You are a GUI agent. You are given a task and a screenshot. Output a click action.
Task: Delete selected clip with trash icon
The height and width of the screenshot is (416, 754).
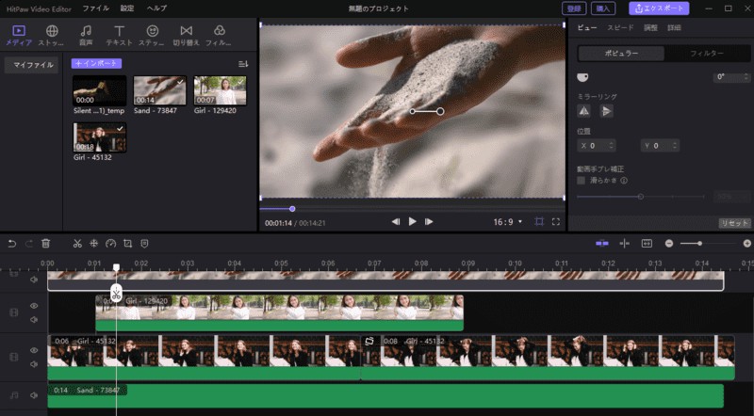(x=45, y=244)
